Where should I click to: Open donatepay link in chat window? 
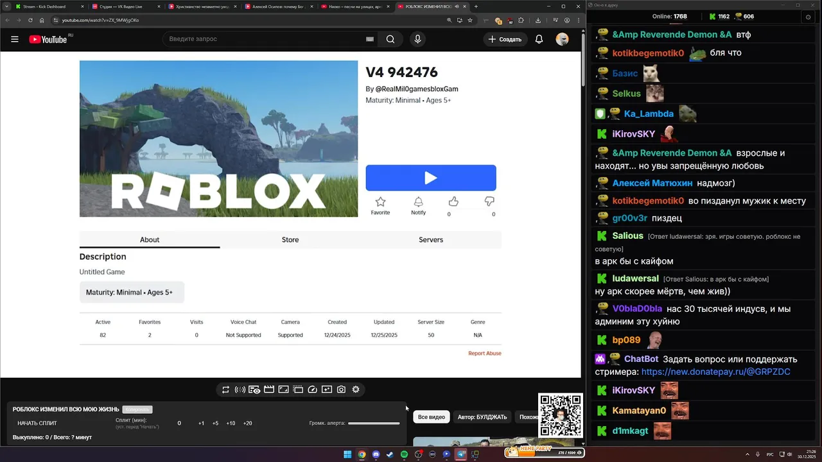pyautogui.click(x=716, y=372)
